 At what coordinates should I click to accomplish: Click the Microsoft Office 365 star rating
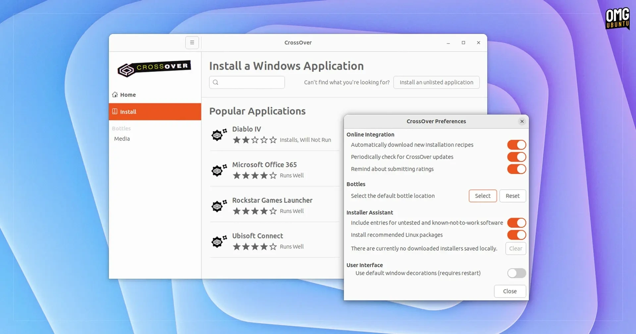(x=255, y=175)
